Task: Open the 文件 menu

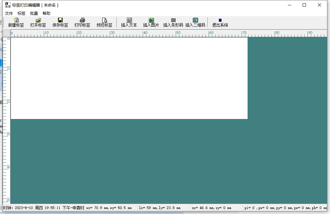Action: point(9,13)
